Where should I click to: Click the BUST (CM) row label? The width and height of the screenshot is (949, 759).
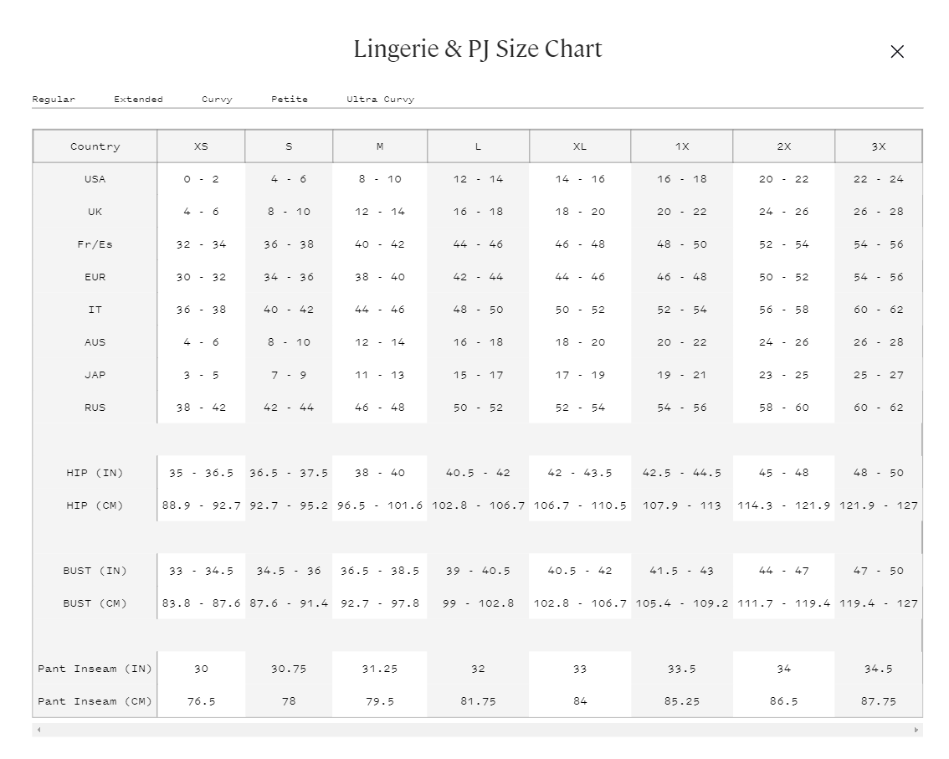95,603
